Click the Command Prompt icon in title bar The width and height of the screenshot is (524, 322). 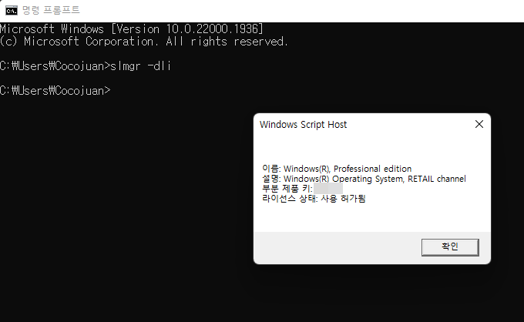point(12,10)
